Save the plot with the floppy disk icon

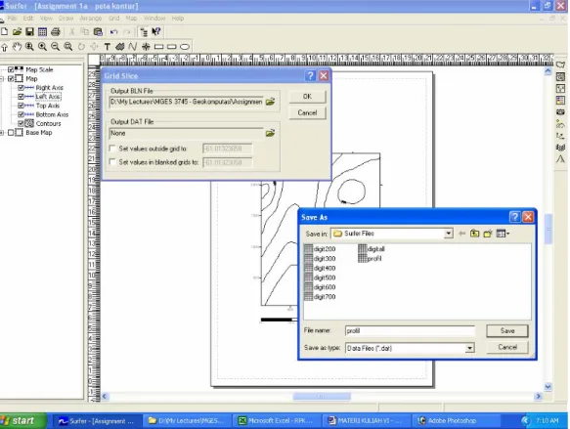29,31
